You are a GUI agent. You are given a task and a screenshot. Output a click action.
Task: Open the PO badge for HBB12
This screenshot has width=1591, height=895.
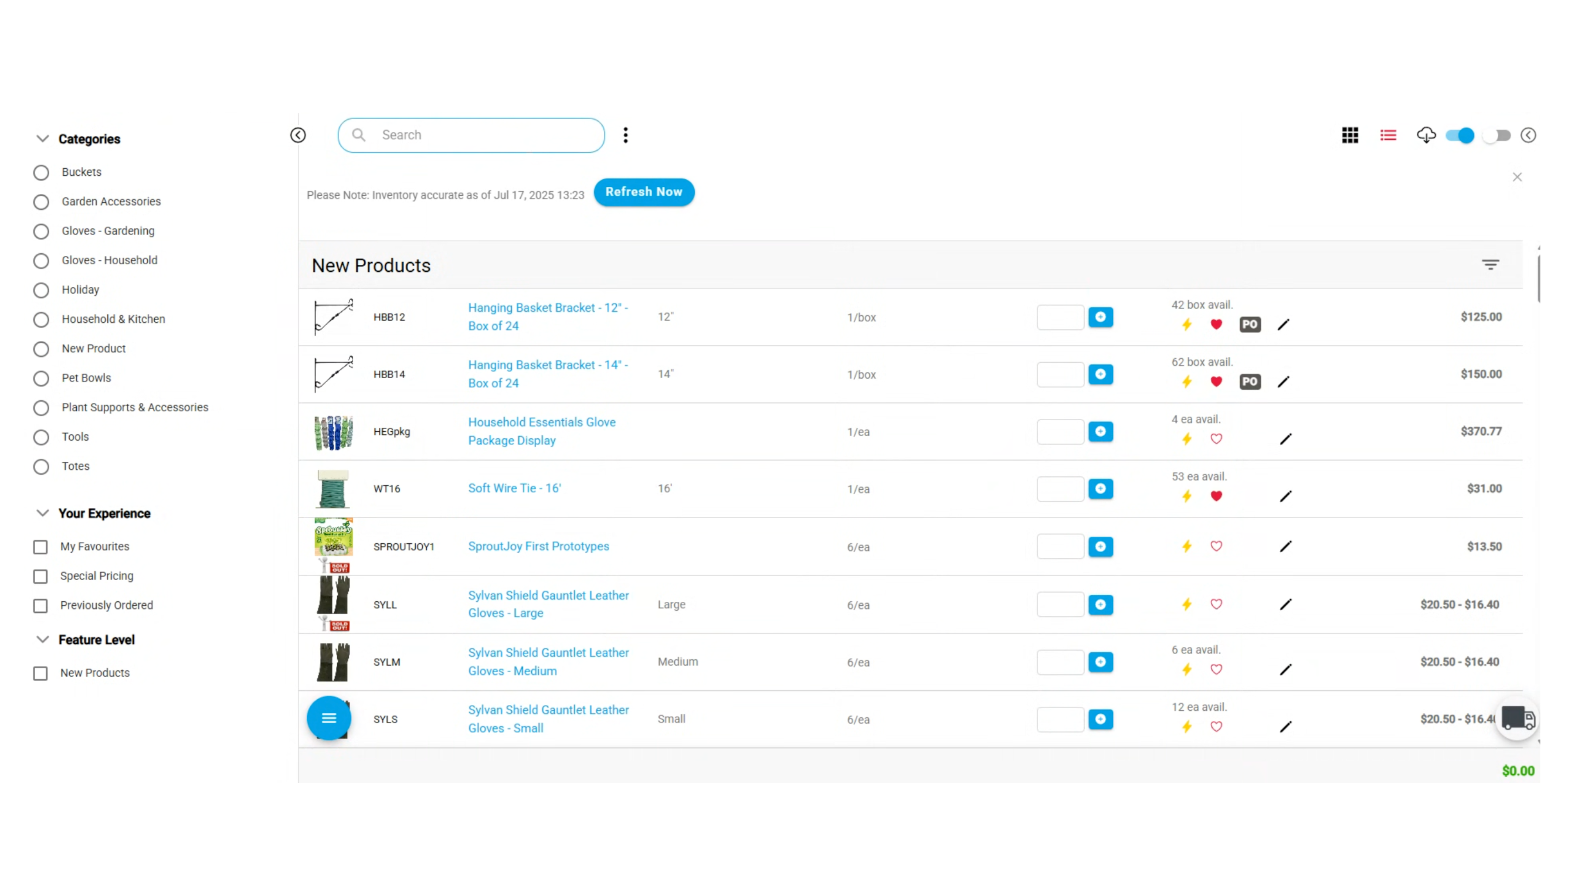coord(1250,324)
